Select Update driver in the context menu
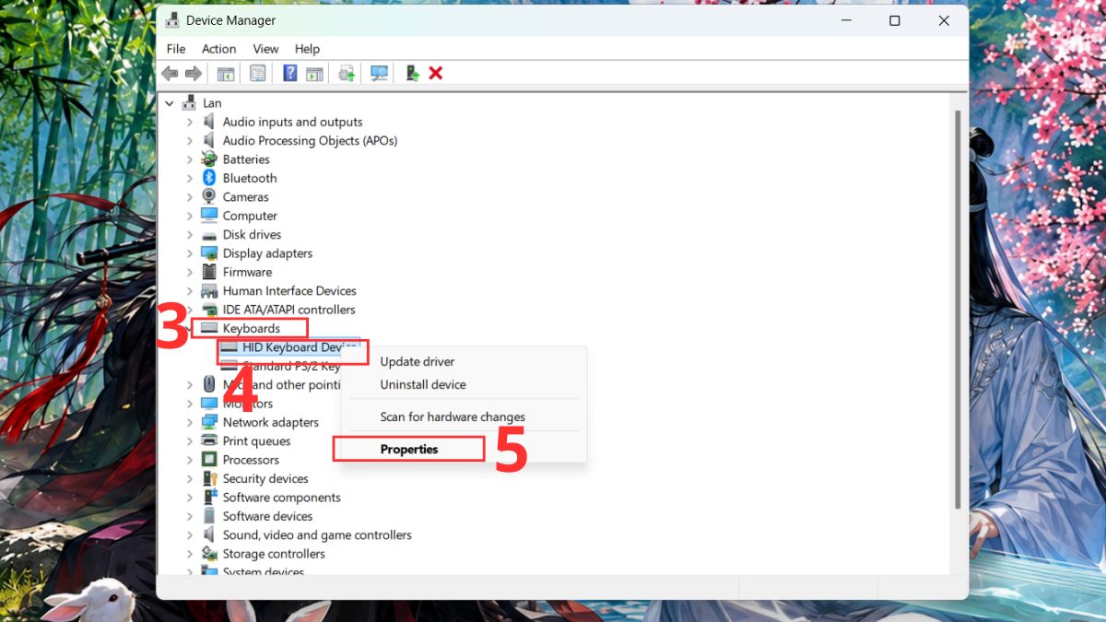Screen dimensions: 1106x622 (418, 361)
